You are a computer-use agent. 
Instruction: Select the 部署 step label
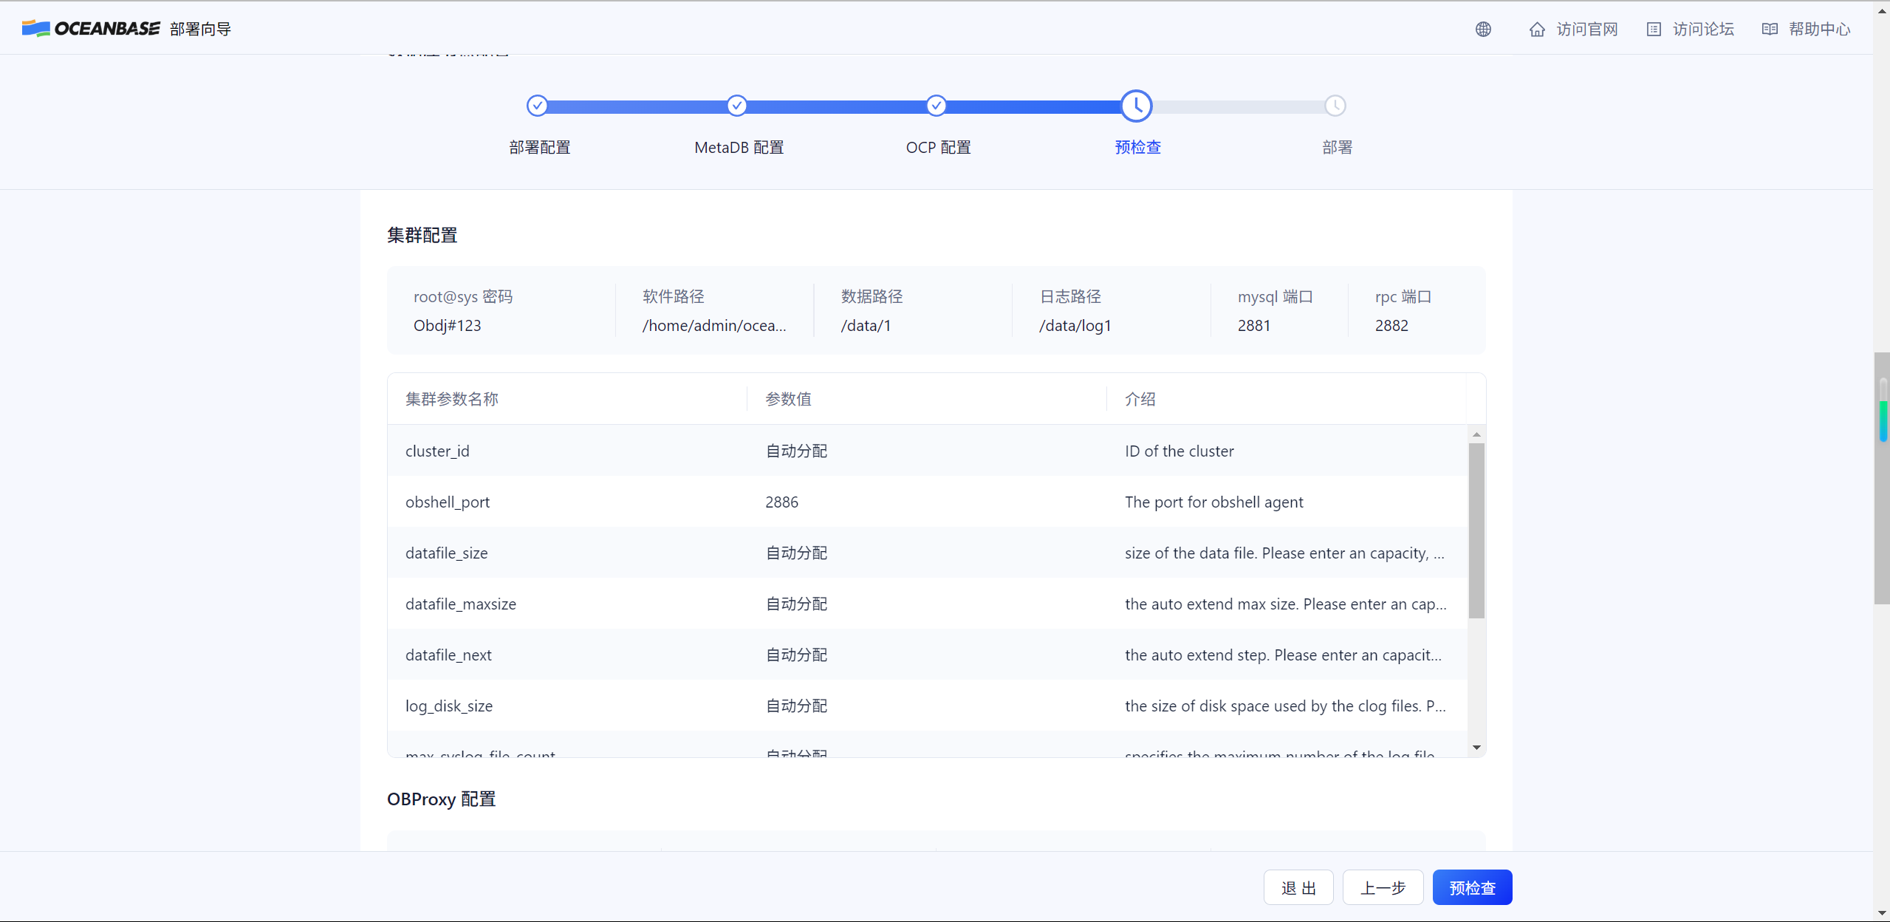(1338, 147)
